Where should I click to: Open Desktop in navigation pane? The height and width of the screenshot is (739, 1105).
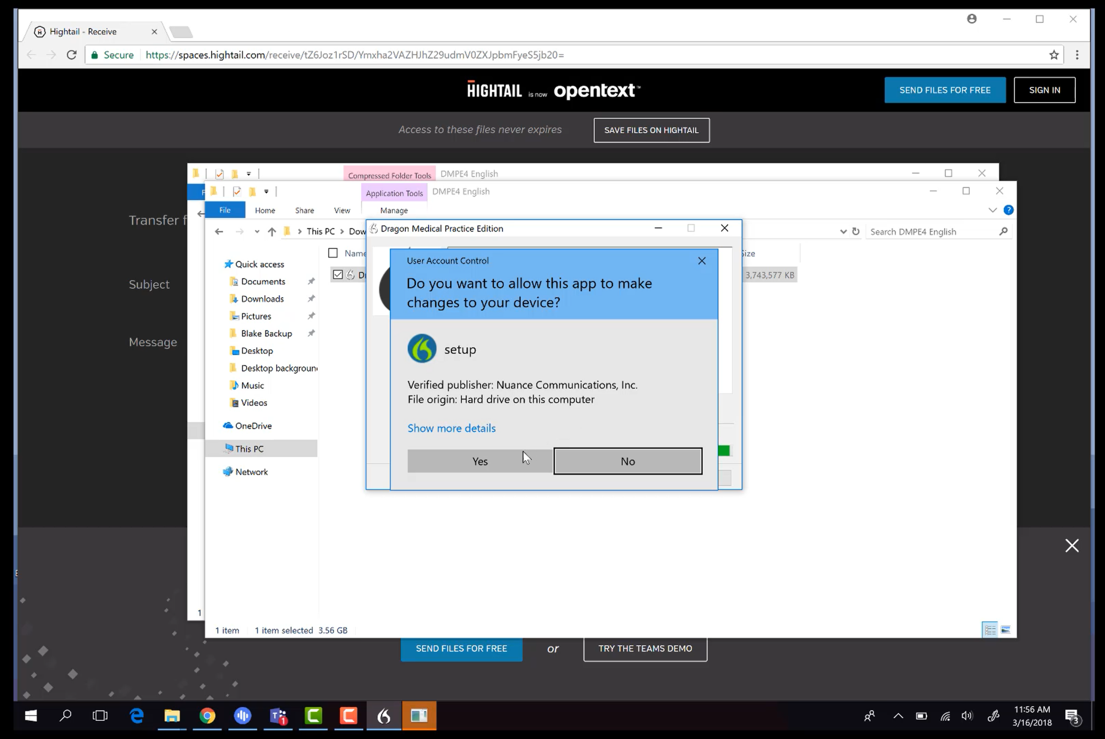(x=257, y=351)
